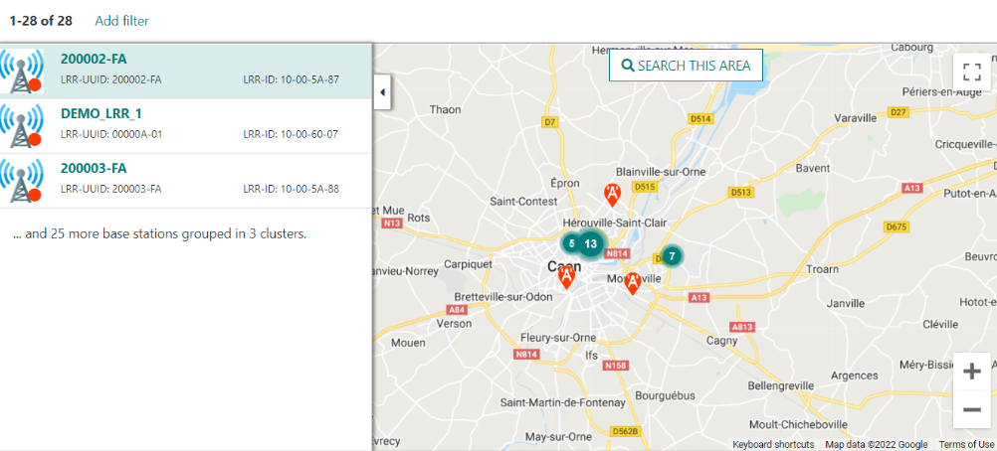Open the cluster of 13 base stations

591,243
